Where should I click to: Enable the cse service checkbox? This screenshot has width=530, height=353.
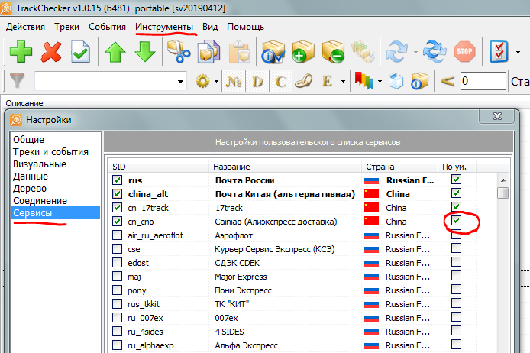coord(118,249)
